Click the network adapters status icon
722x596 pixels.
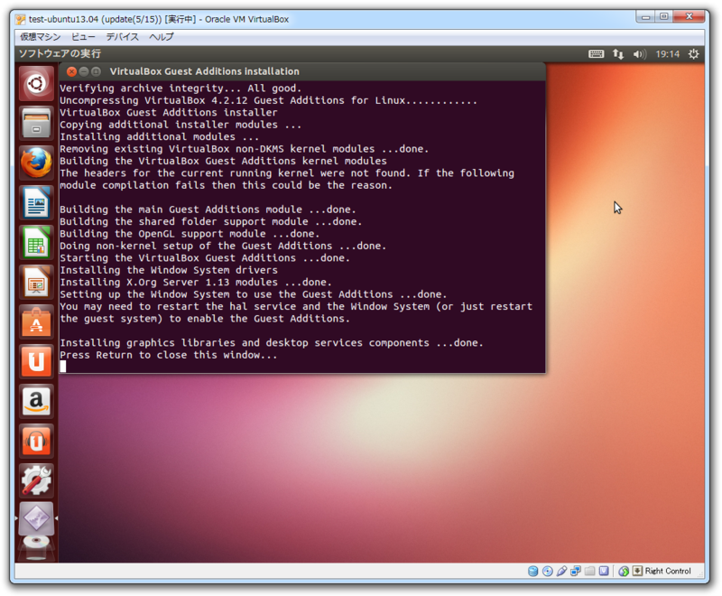click(576, 571)
